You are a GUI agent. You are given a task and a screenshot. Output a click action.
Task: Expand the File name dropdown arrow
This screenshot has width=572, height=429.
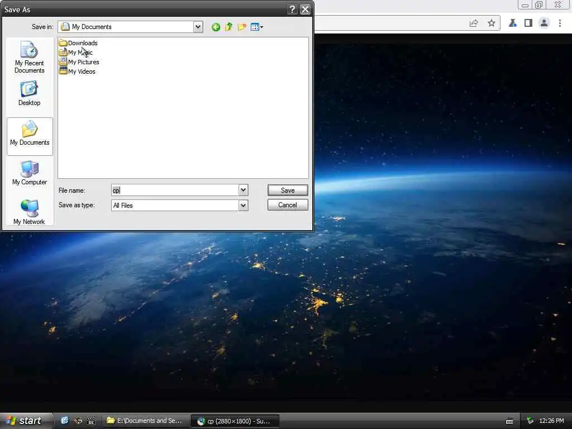[244, 190]
